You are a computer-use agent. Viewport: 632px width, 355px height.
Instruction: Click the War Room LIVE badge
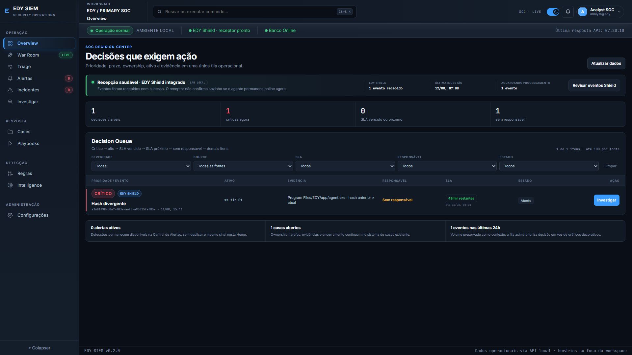pos(66,55)
